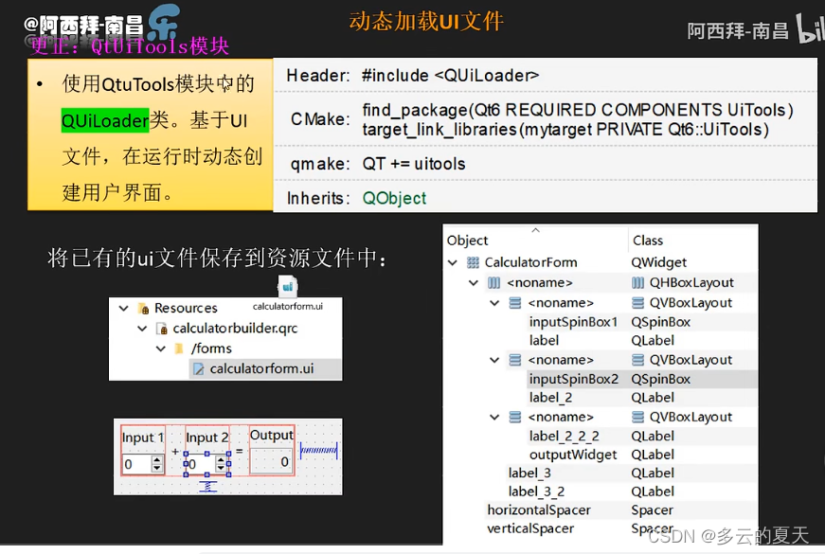Click the QWidget class cell

coord(658,262)
